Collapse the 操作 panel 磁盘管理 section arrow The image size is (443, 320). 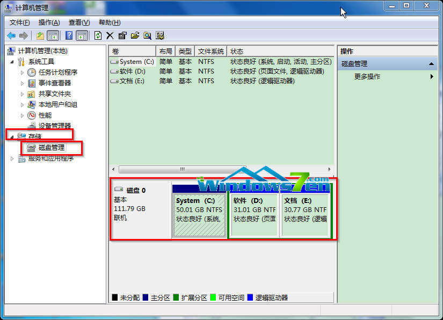coord(431,64)
